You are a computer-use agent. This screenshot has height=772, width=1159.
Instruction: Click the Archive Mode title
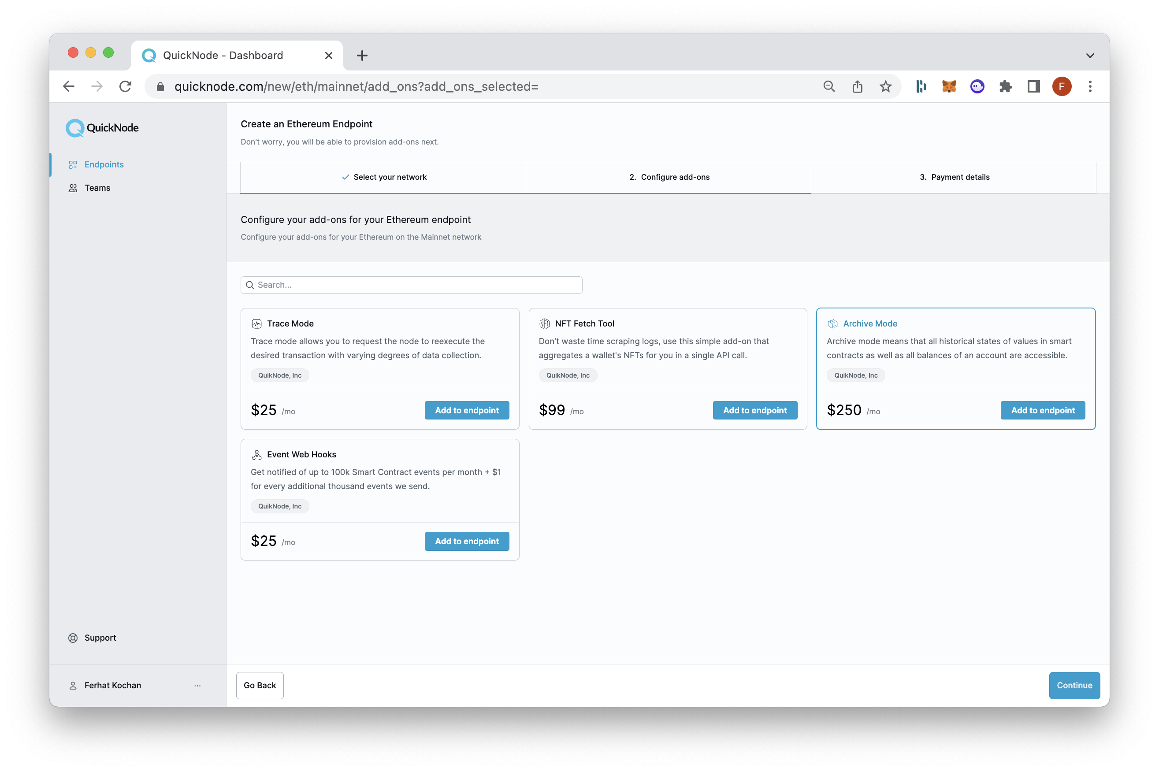[870, 323]
